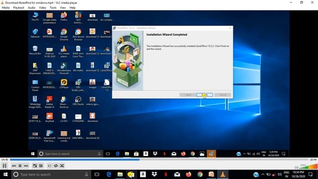Skip to previous media in VLC
318x179 pixels.
point(14,166)
